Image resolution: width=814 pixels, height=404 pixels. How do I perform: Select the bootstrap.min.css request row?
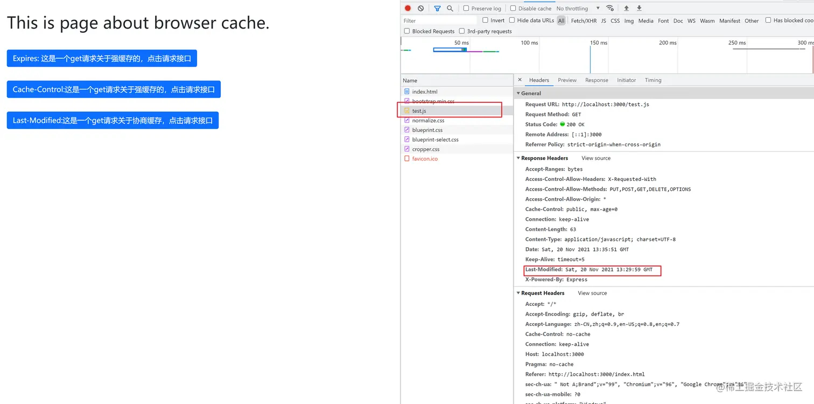(457, 101)
